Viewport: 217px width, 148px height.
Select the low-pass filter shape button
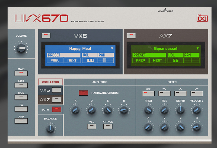[x=164, y=93]
